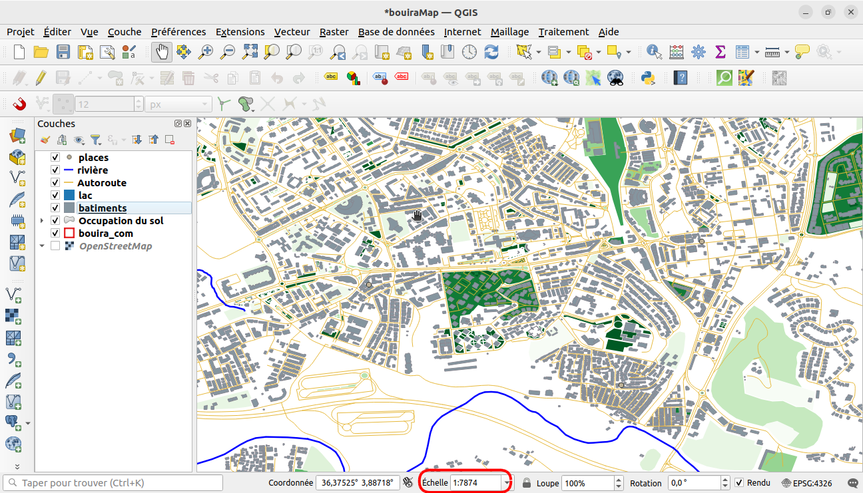Open the statistical summary sigma tool
This screenshot has width=863, height=493.
coord(720,52)
